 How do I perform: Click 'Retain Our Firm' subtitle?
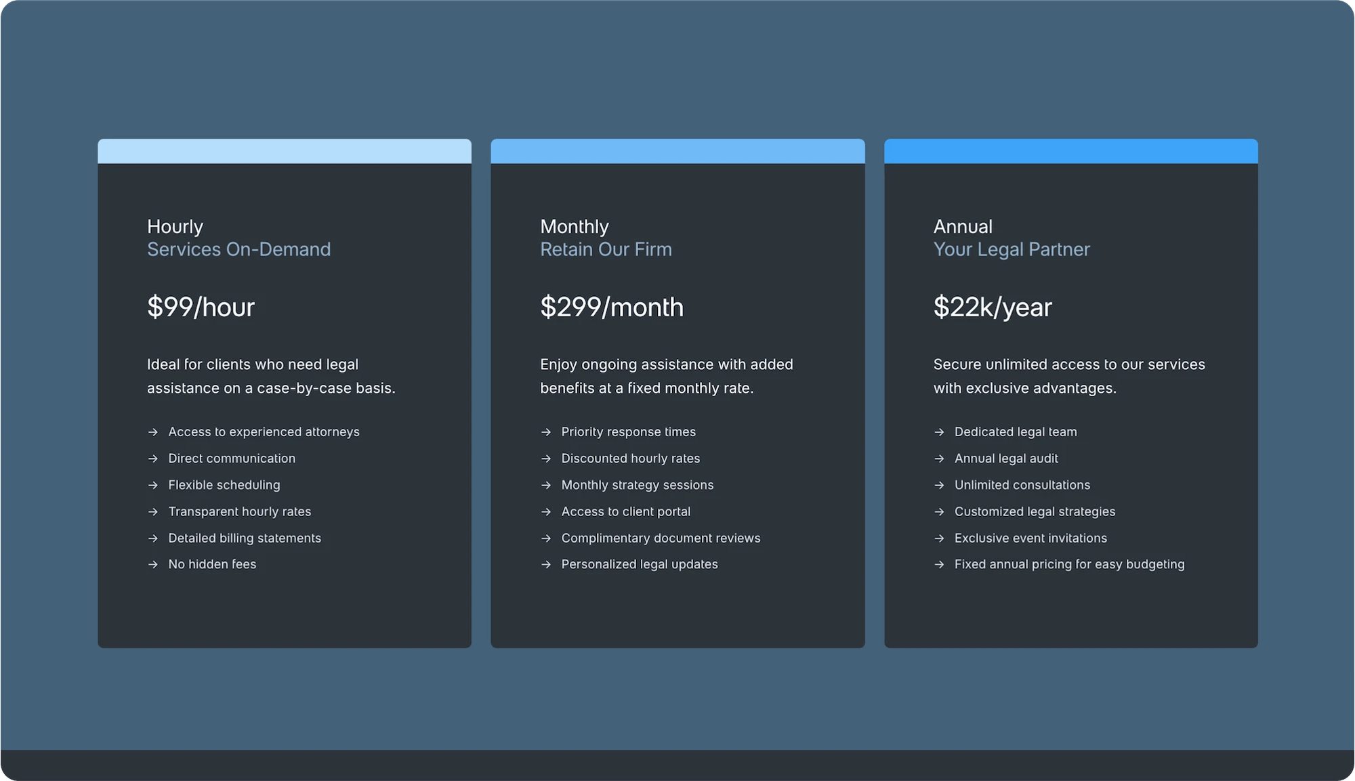(606, 249)
